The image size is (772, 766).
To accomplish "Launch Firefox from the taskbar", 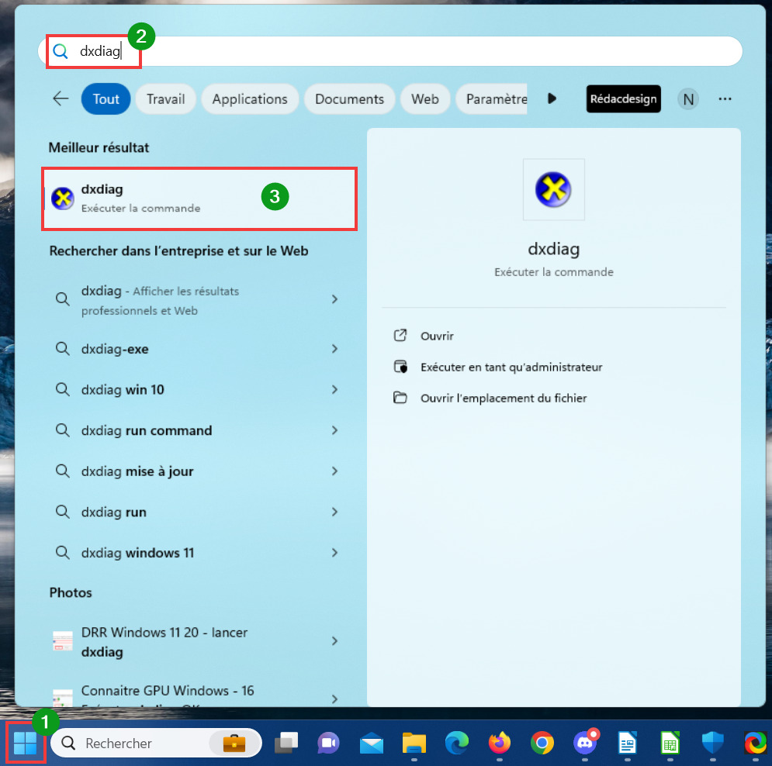I will click(499, 743).
